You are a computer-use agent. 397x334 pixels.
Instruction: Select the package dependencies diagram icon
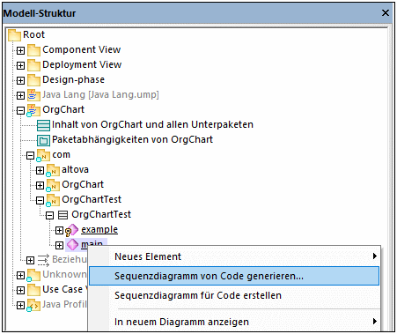[x=43, y=140]
